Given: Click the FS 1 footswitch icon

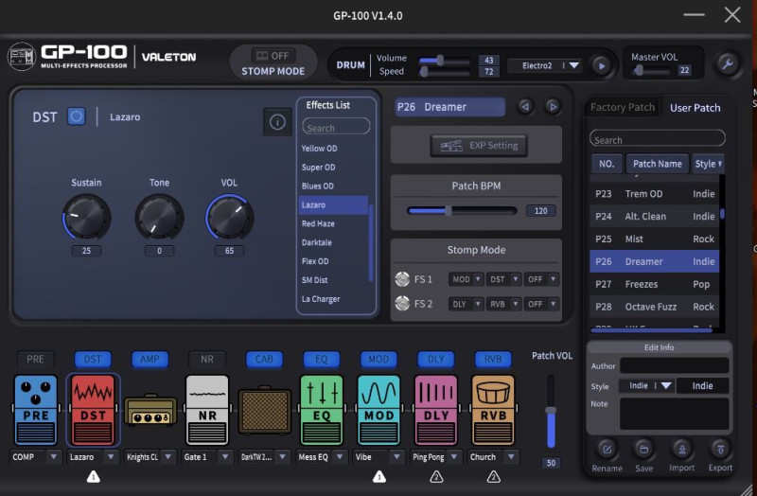Looking at the screenshot, I should click(x=402, y=279).
